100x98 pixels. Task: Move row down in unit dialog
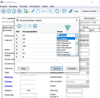(19, 26)
